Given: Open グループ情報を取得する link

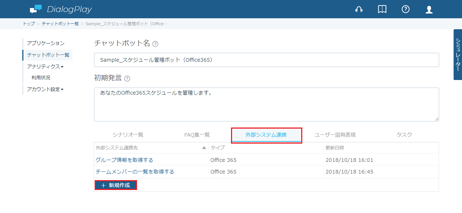Looking at the screenshot, I should [x=124, y=160].
